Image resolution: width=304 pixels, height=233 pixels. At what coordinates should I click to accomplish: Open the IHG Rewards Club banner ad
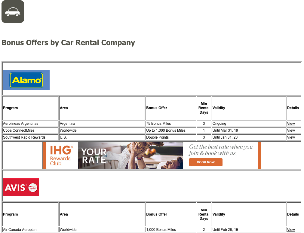[x=152, y=155]
